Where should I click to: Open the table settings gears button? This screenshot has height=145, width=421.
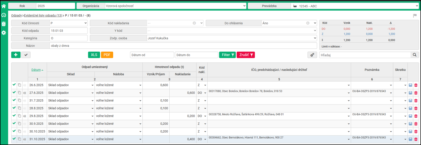312,55
